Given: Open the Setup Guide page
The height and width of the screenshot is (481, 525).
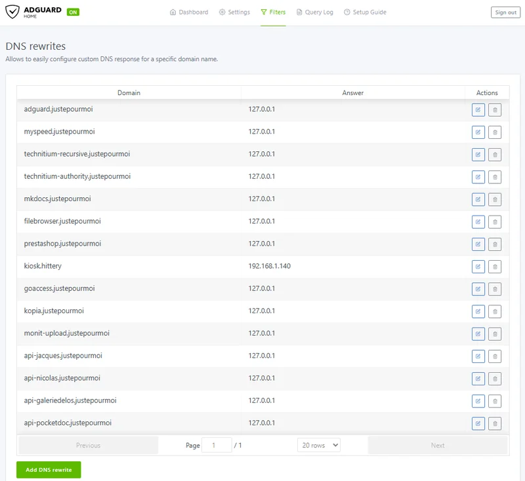Looking at the screenshot, I should [365, 12].
